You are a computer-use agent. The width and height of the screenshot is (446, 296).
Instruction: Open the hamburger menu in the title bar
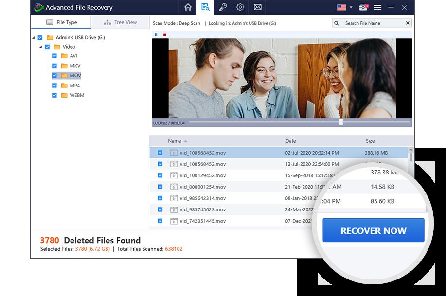click(x=378, y=7)
